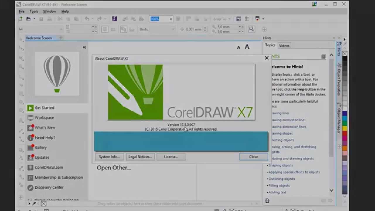Click the document palette flyout arrow
This screenshot has height=211, width=375.
[x=29, y=204]
